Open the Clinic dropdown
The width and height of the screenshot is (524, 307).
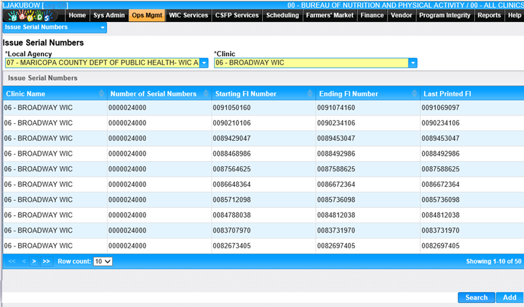tap(412, 63)
